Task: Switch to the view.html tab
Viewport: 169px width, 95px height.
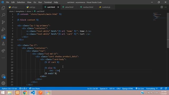Action: [x=69, y=7]
